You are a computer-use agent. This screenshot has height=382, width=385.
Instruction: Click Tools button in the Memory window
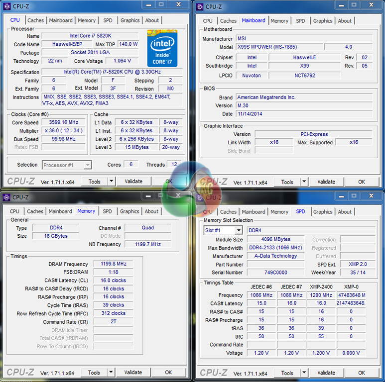pyautogui.click(x=94, y=373)
